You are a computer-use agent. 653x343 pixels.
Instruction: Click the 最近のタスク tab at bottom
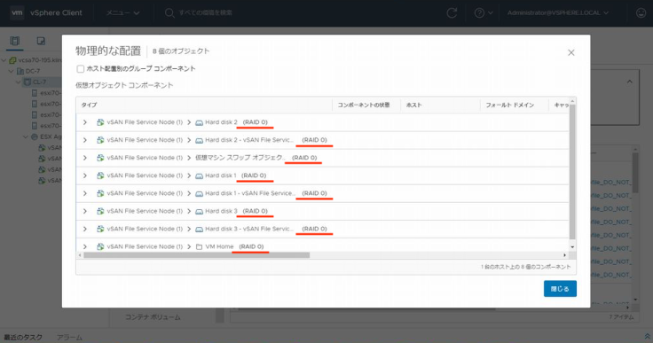[23, 337]
